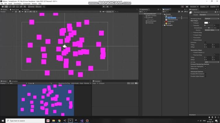
Task: Open component tools icon next to camera
Action: click(100, 12)
